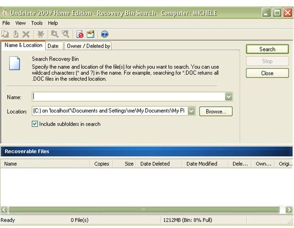Click the Origi.. column header
Viewport: 294px width, 228px height.
tap(284, 164)
